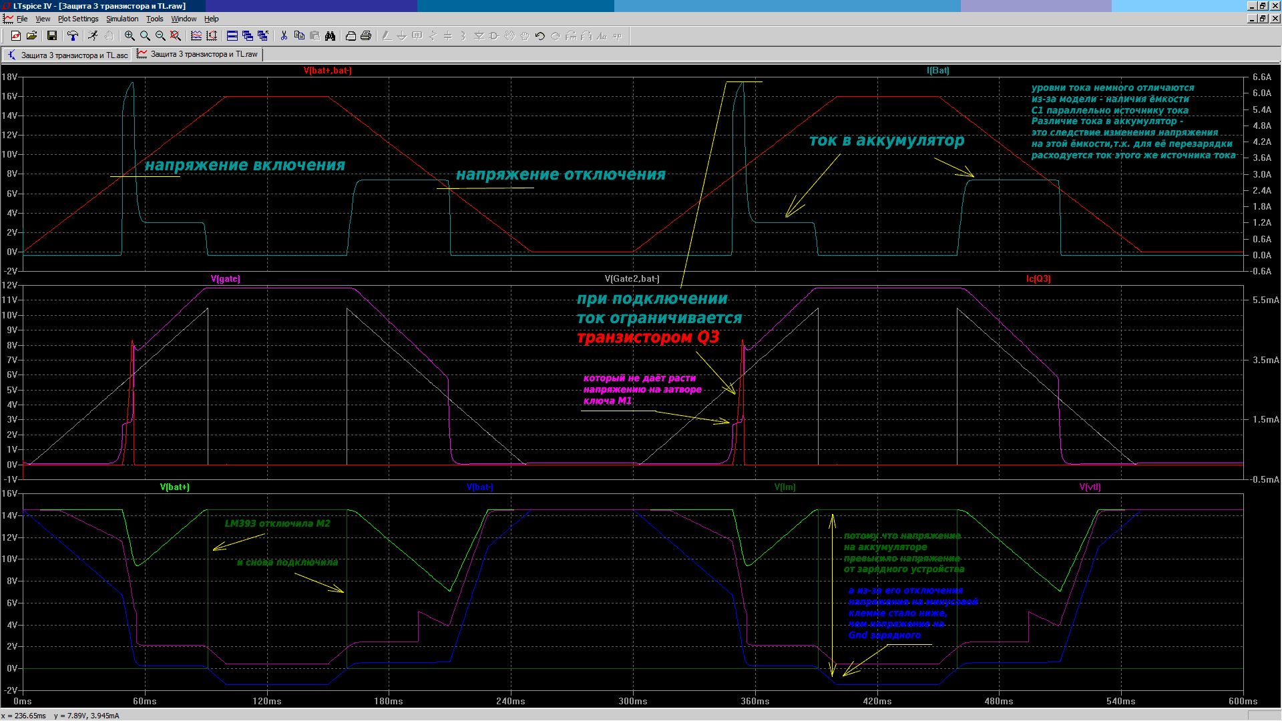The image size is (1282, 721).
Task: Select the Capacitor component tool
Action: (448, 36)
